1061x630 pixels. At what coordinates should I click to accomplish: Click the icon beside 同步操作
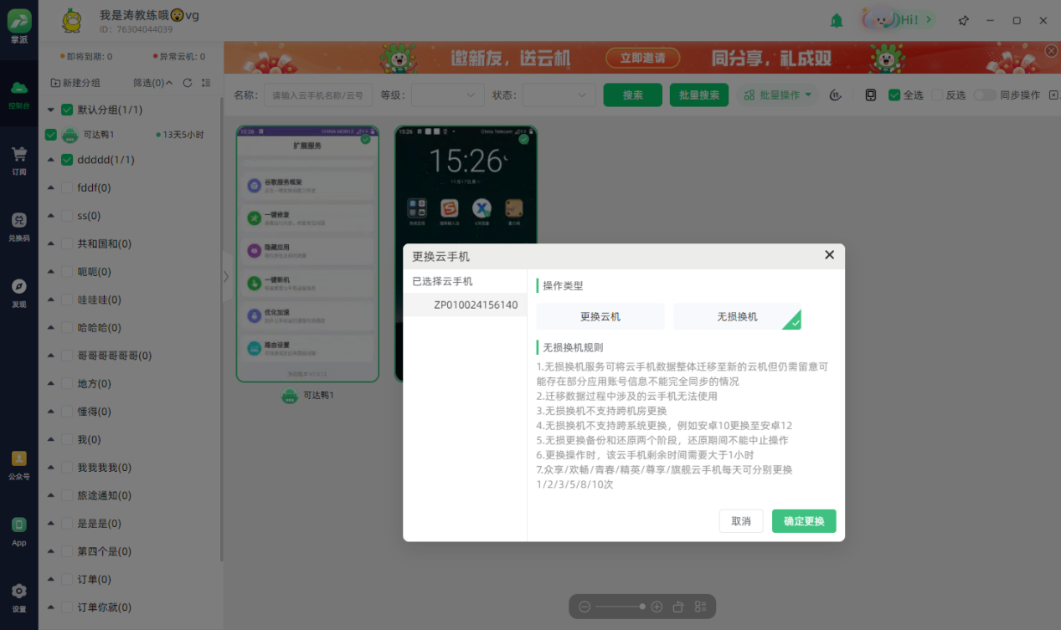[x=1053, y=95]
